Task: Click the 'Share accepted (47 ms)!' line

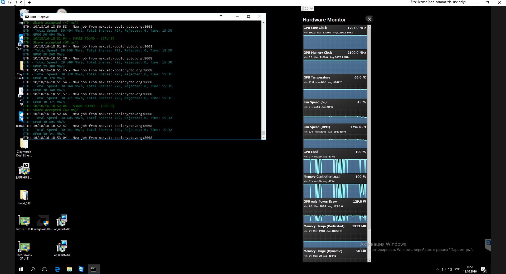Action: 51,23
